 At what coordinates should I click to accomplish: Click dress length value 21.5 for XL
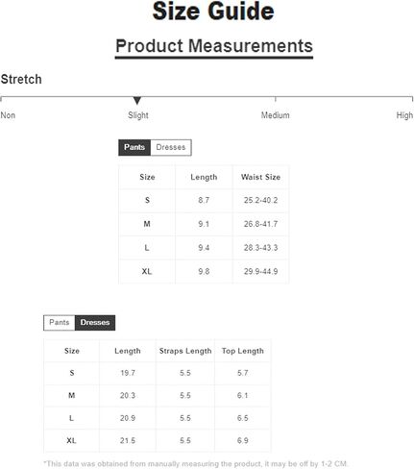tap(128, 441)
